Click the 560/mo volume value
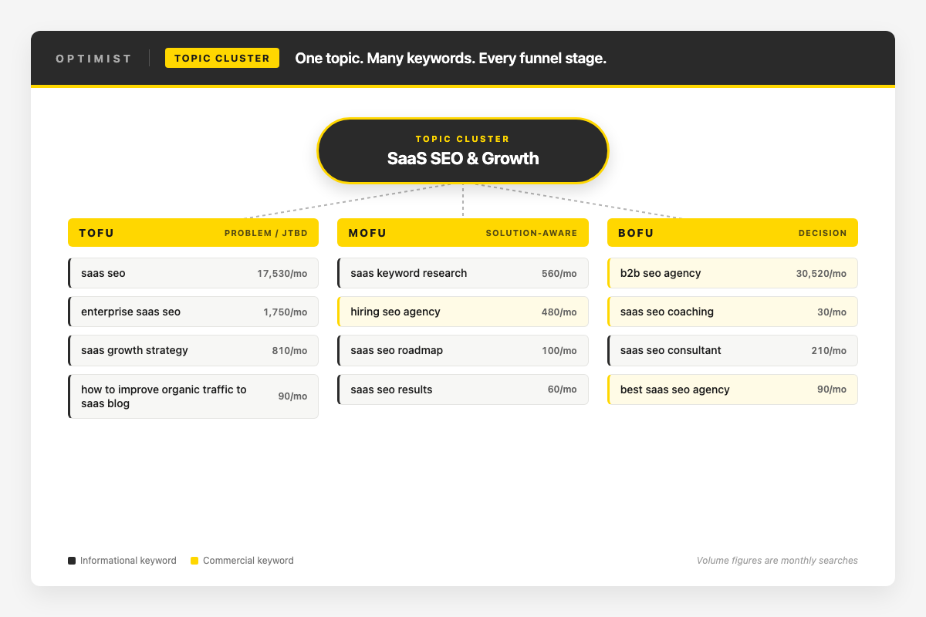Image resolution: width=926 pixels, height=617 pixels. tap(559, 273)
